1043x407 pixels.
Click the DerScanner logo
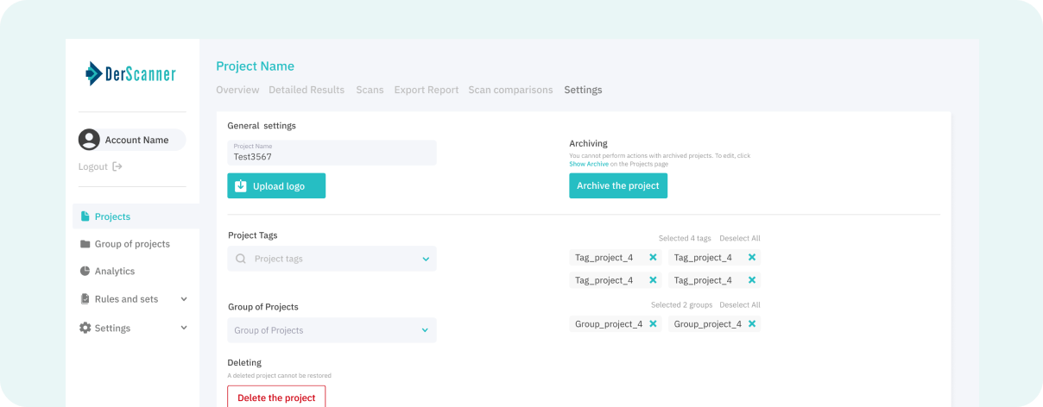(x=131, y=74)
